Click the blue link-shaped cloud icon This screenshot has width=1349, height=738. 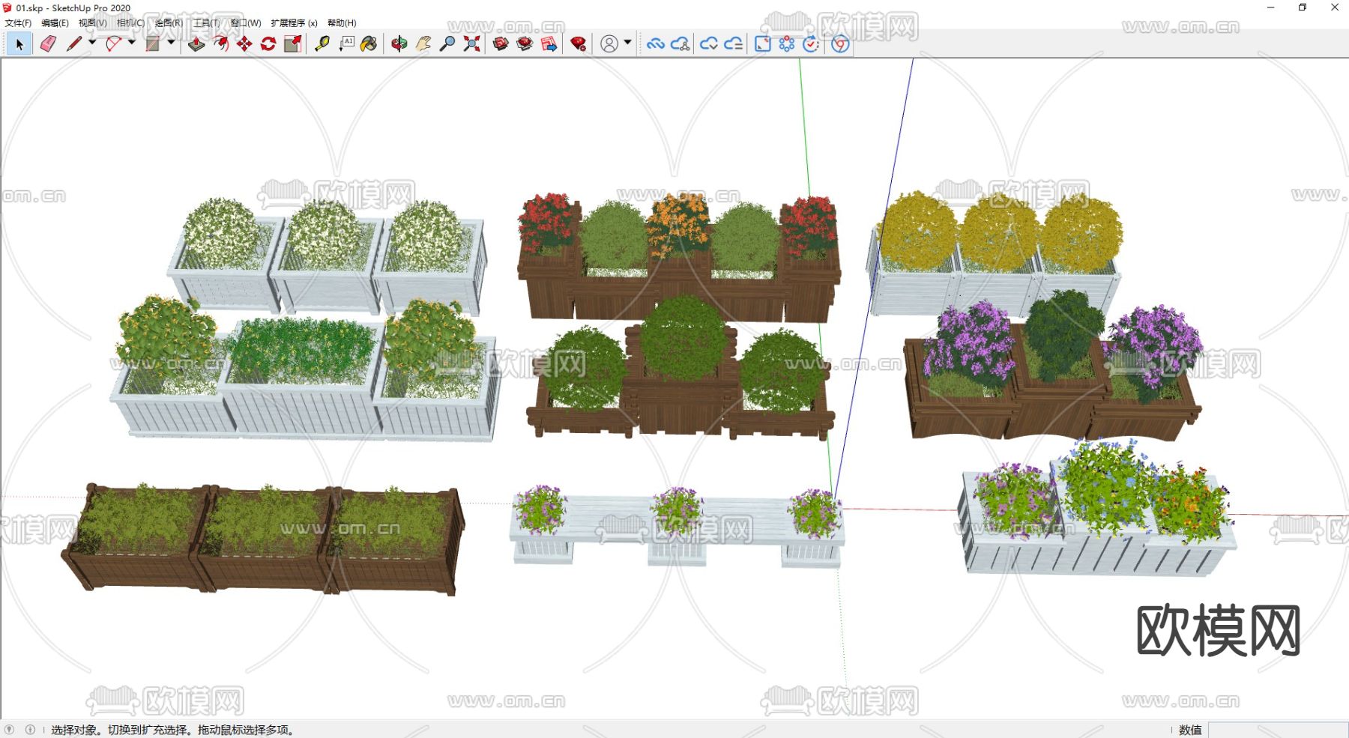tap(656, 44)
